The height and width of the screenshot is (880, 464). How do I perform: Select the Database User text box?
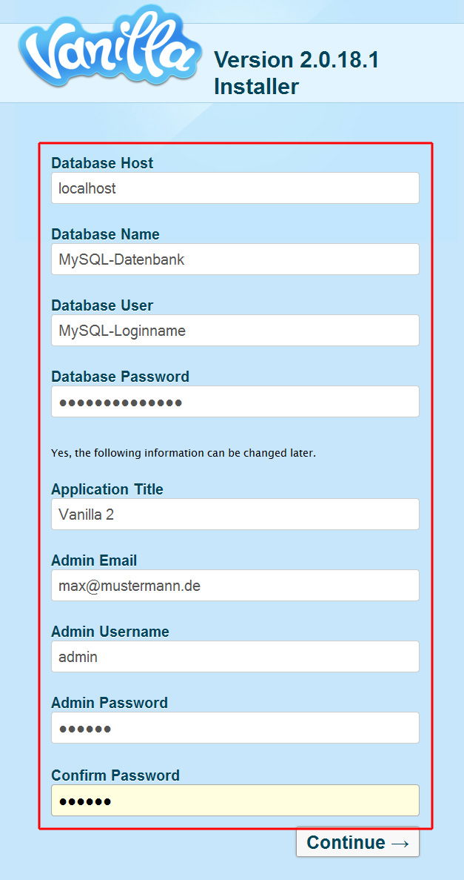pos(235,331)
